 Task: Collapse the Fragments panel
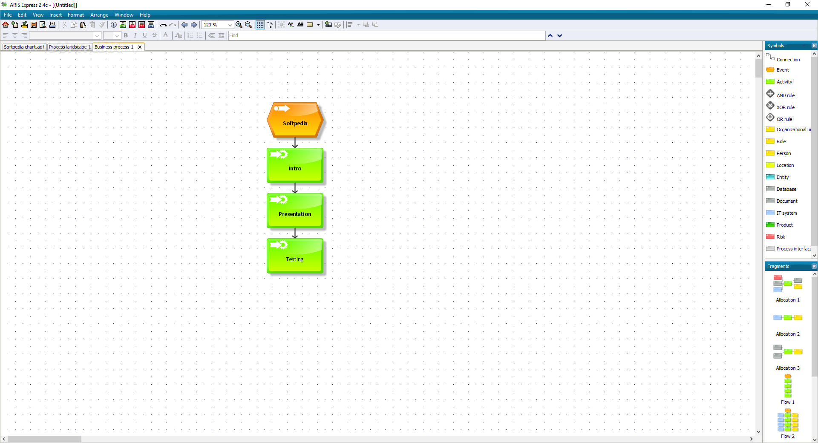(814, 266)
